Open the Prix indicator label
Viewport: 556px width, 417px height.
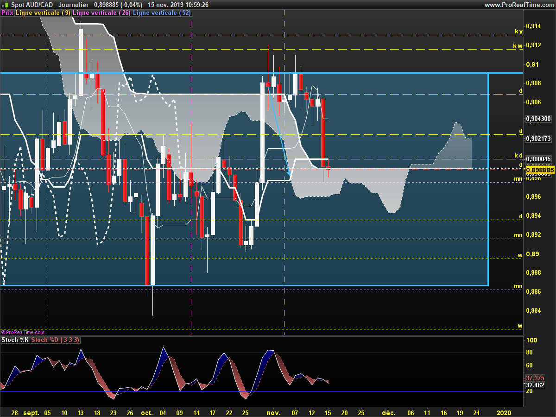(7, 13)
